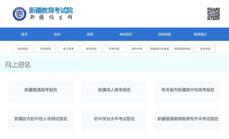Select the 成人高考 category button

click(x=68, y=49)
